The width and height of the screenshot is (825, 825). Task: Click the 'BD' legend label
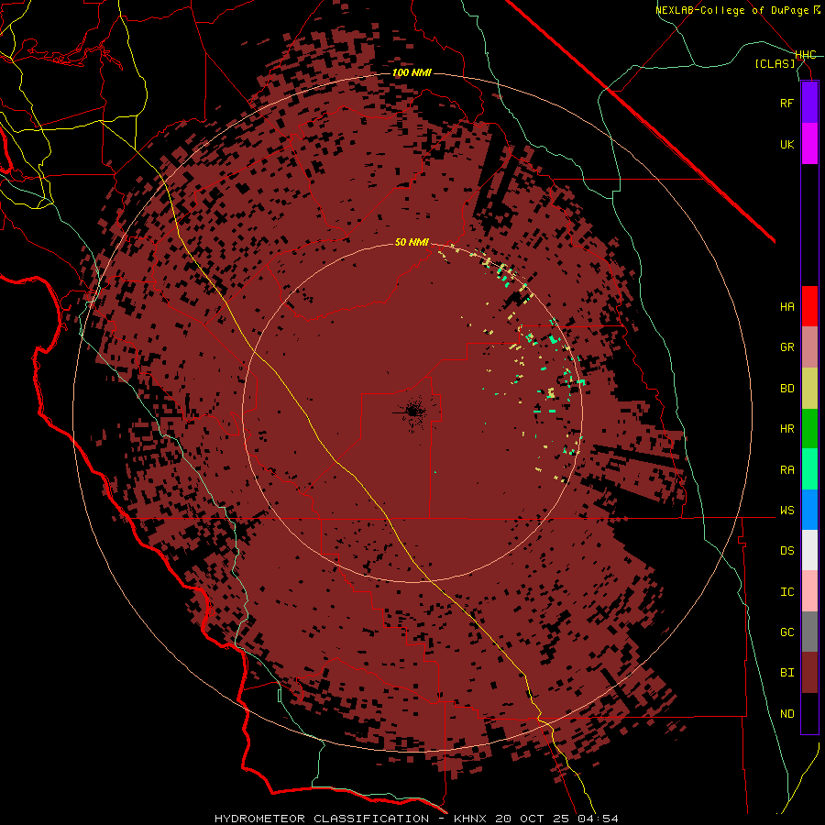click(786, 389)
